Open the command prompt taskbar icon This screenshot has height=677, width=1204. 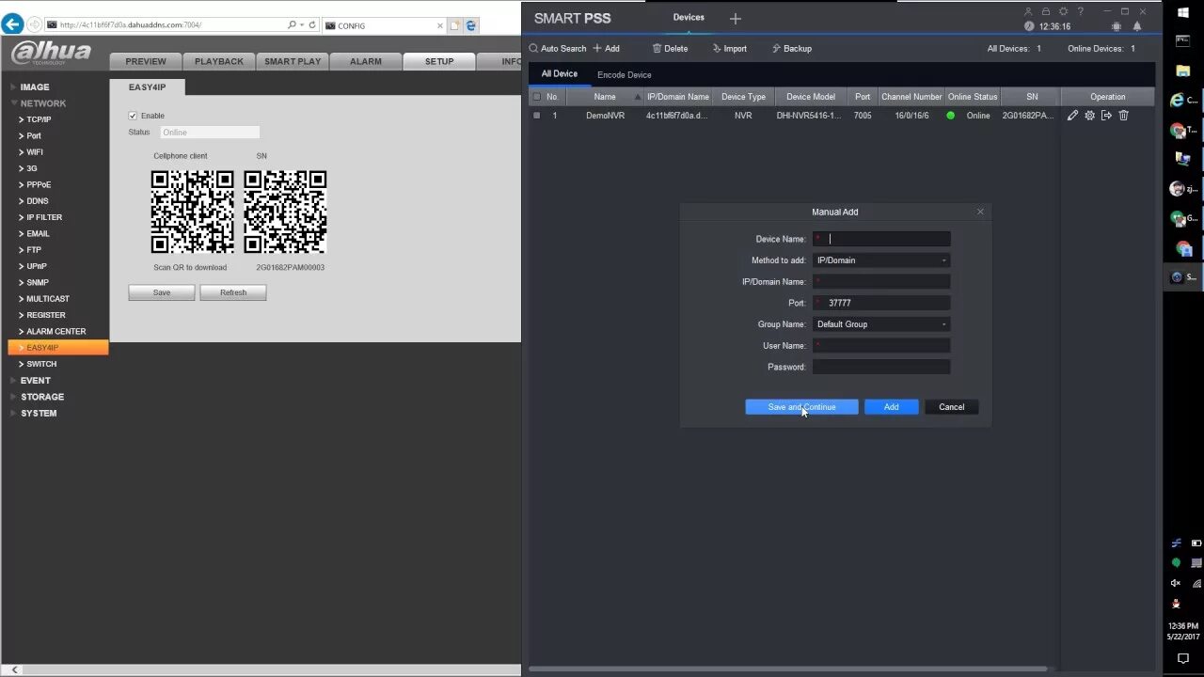tap(1183, 40)
